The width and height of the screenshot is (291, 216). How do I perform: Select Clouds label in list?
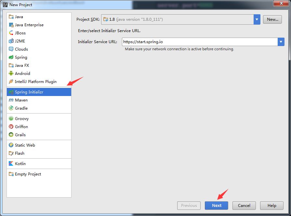point(21,49)
